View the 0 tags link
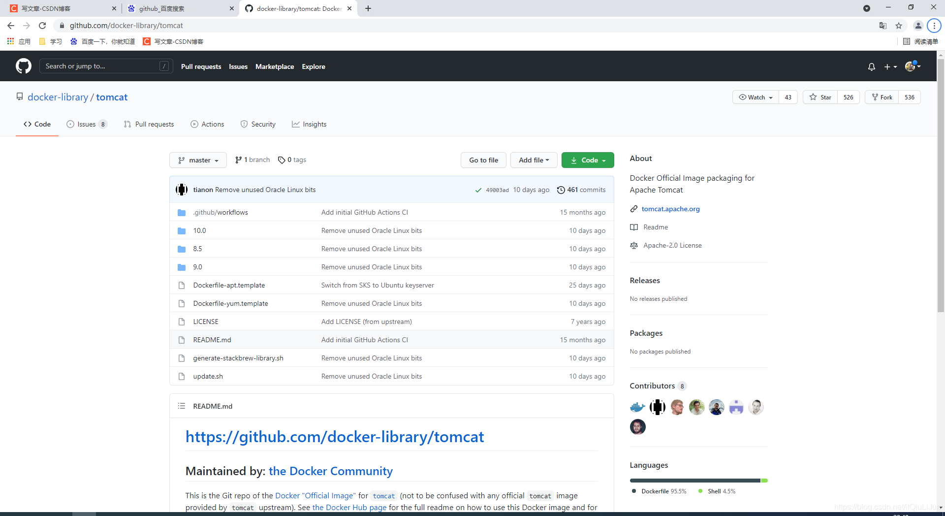This screenshot has height=516, width=945. tap(292, 160)
